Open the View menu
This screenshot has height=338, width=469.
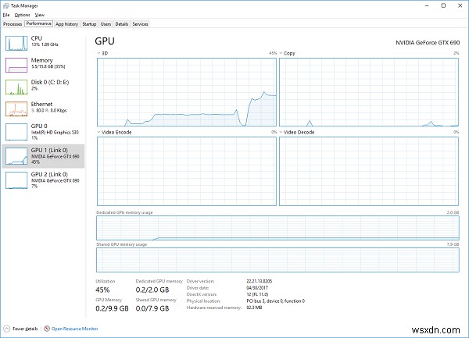(40, 15)
